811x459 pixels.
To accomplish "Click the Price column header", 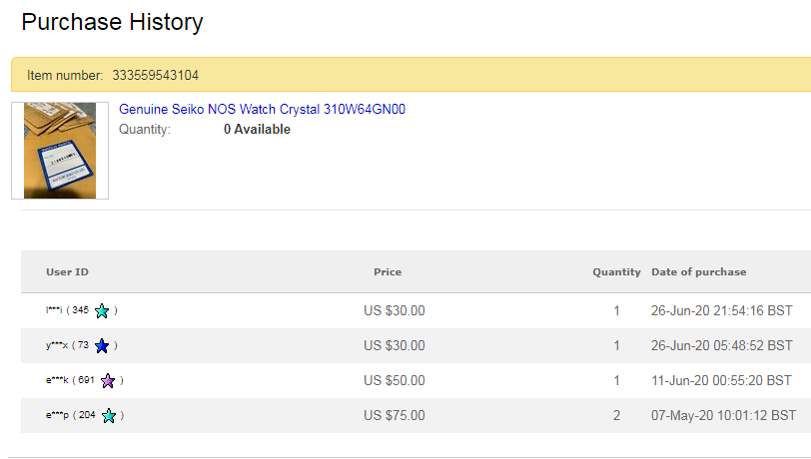I will pos(388,272).
